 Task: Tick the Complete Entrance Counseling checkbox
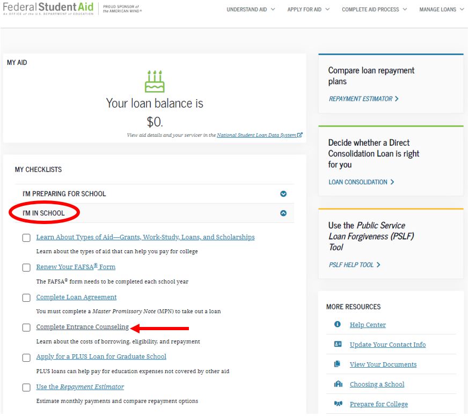coord(26,327)
